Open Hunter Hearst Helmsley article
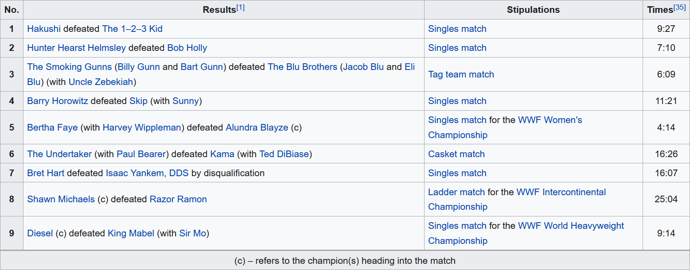The height and width of the screenshot is (270, 690). pyautogui.click(x=76, y=48)
